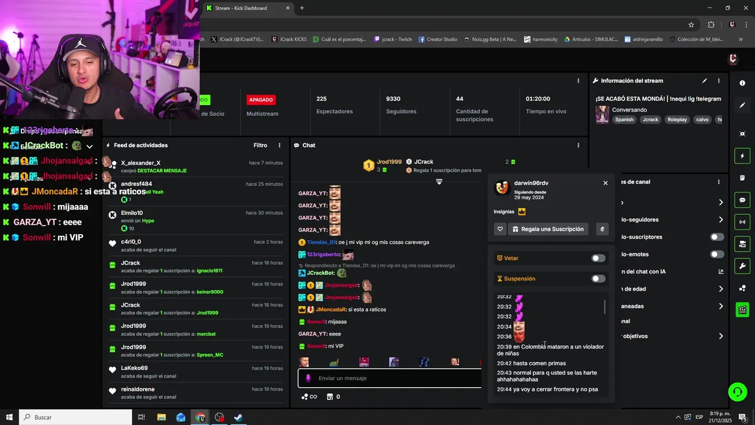
Task: Expand the edad restriction option
Action: (721, 289)
